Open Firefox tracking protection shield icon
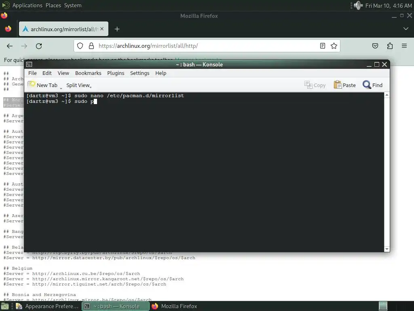 (x=80, y=46)
